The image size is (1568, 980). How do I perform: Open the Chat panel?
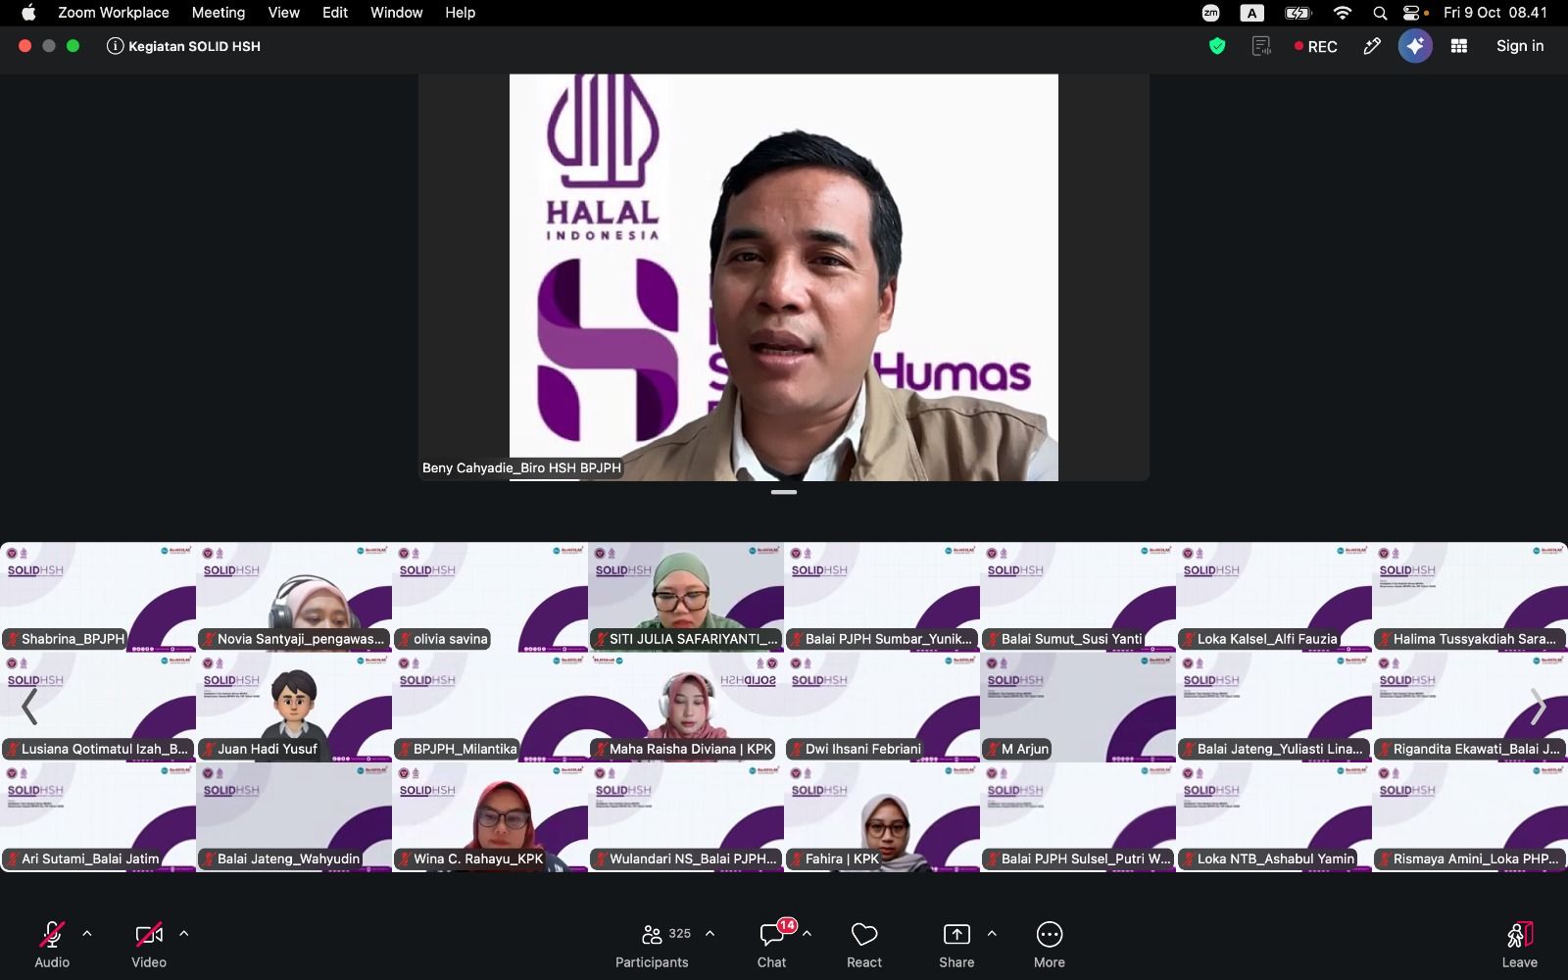772,945
